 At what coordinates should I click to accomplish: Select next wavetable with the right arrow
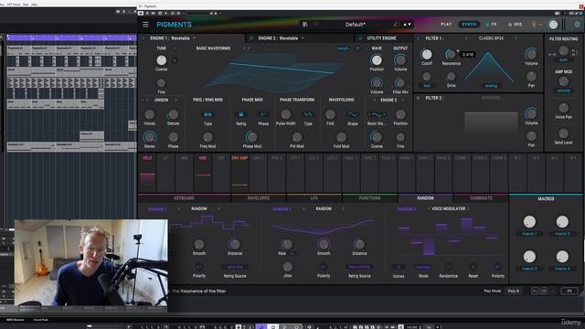(x=249, y=48)
